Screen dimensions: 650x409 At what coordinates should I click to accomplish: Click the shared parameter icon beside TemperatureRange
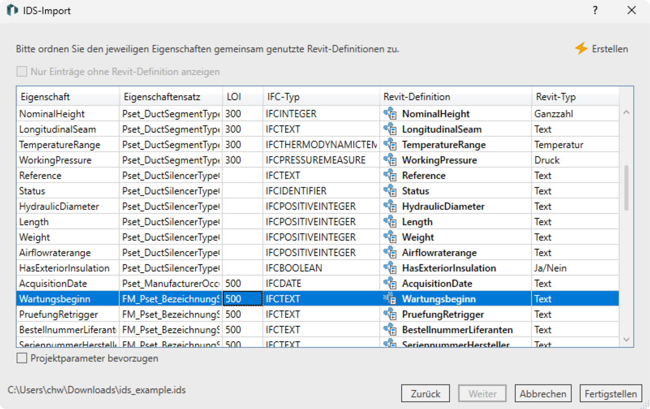click(390, 144)
